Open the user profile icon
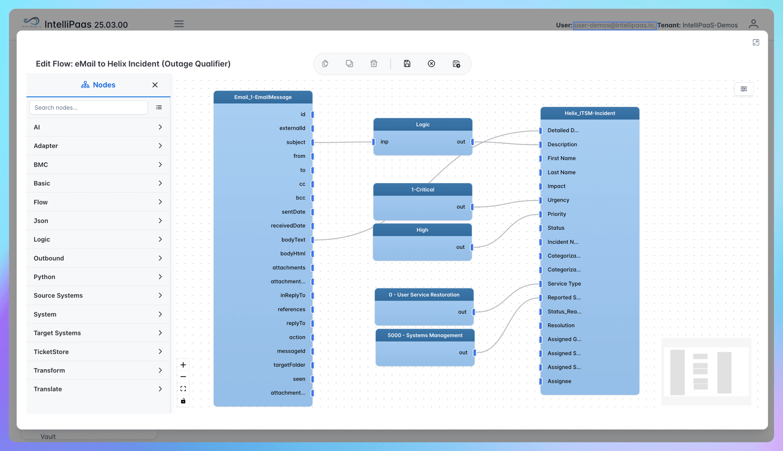The width and height of the screenshot is (783, 451). pos(753,23)
